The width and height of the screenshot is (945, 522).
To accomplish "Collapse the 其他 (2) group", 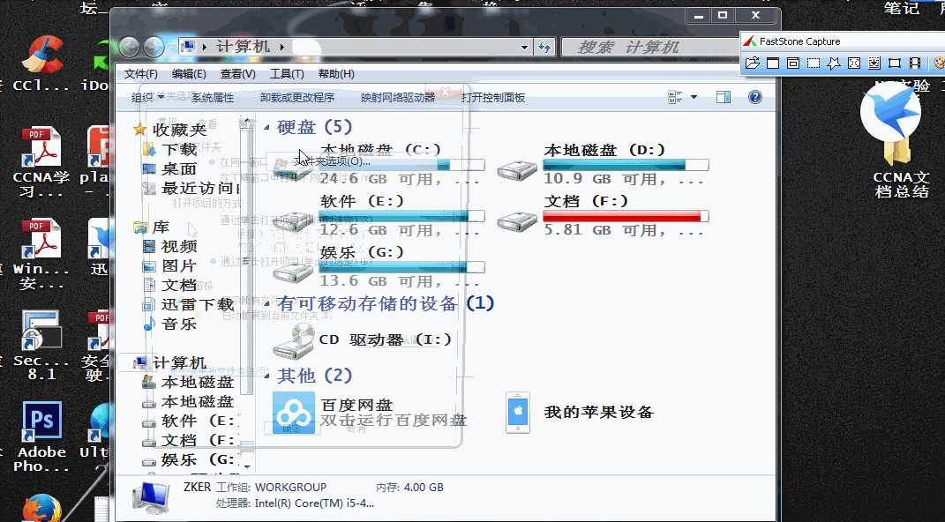I will (267, 376).
